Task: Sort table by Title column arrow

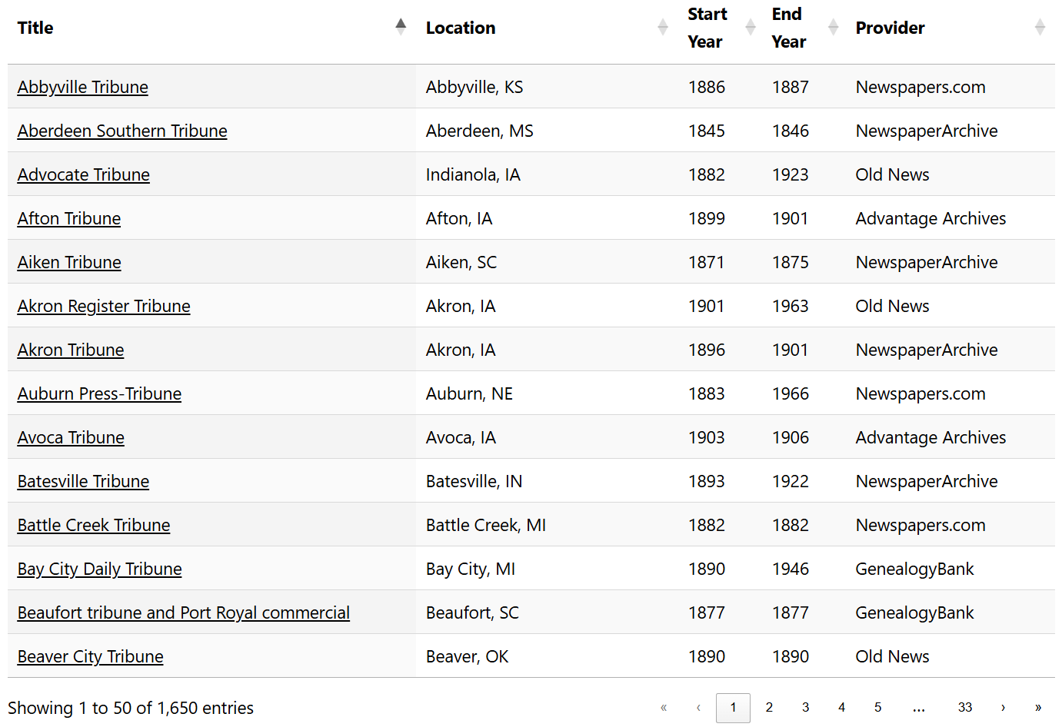Action: pyautogui.click(x=401, y=27)
